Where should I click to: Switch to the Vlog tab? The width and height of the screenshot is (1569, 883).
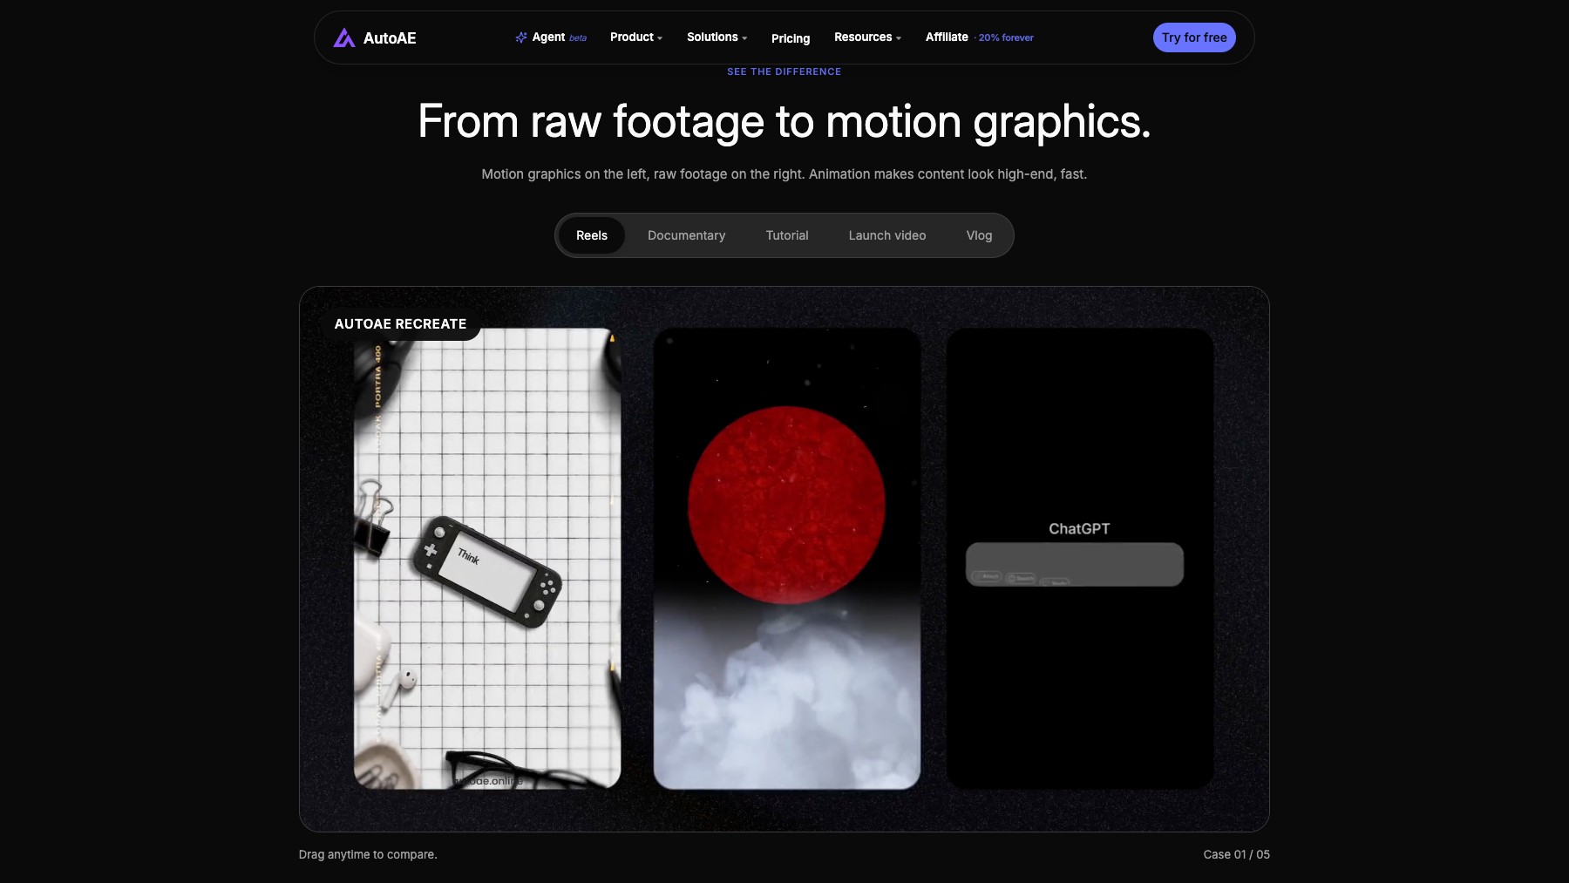tap(979, 235)
